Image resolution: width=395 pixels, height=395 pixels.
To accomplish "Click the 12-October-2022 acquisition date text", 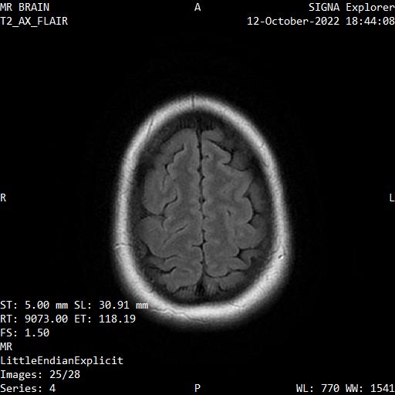I will tap(293, 21).
